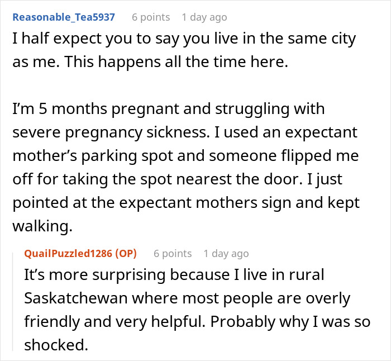Click the reply's 1 day ago timestamp
This screenshot has width=391, height=361.
(226, 253)
